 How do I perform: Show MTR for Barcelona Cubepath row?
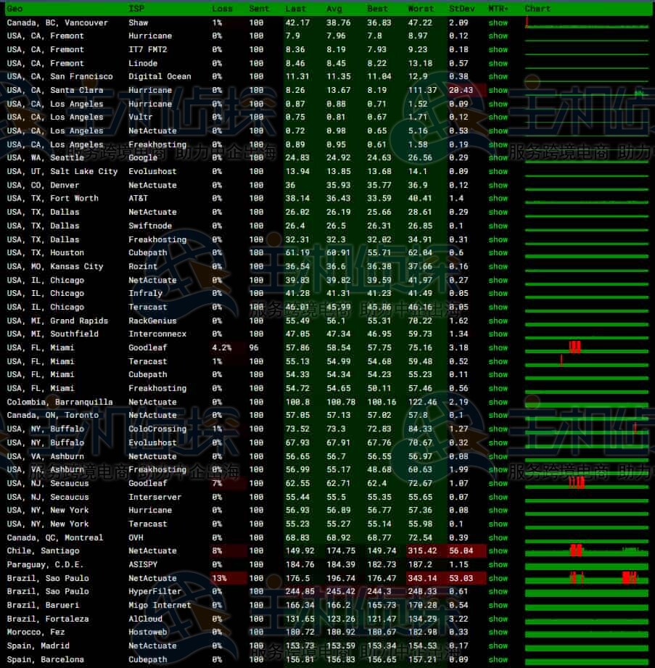(x=498, y=660)
